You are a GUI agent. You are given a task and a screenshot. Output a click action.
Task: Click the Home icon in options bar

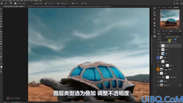click(x=2, y=3)
